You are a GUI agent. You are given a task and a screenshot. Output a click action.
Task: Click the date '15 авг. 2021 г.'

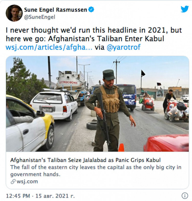click(x=55, y=196)
